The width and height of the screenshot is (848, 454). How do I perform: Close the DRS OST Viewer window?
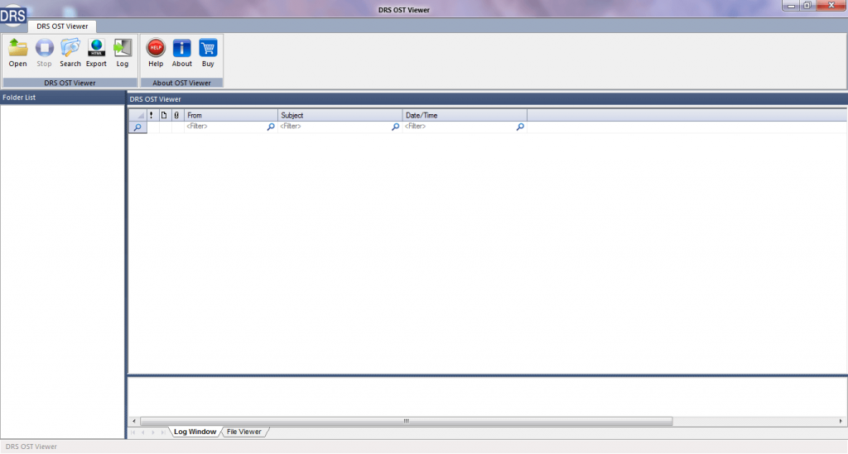coord(831,6)
